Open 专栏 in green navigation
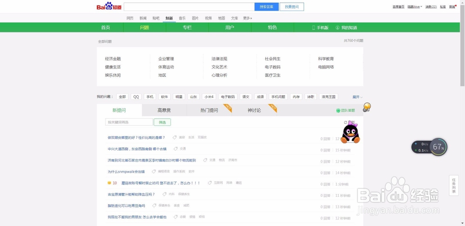 click(x=187, y=27)
